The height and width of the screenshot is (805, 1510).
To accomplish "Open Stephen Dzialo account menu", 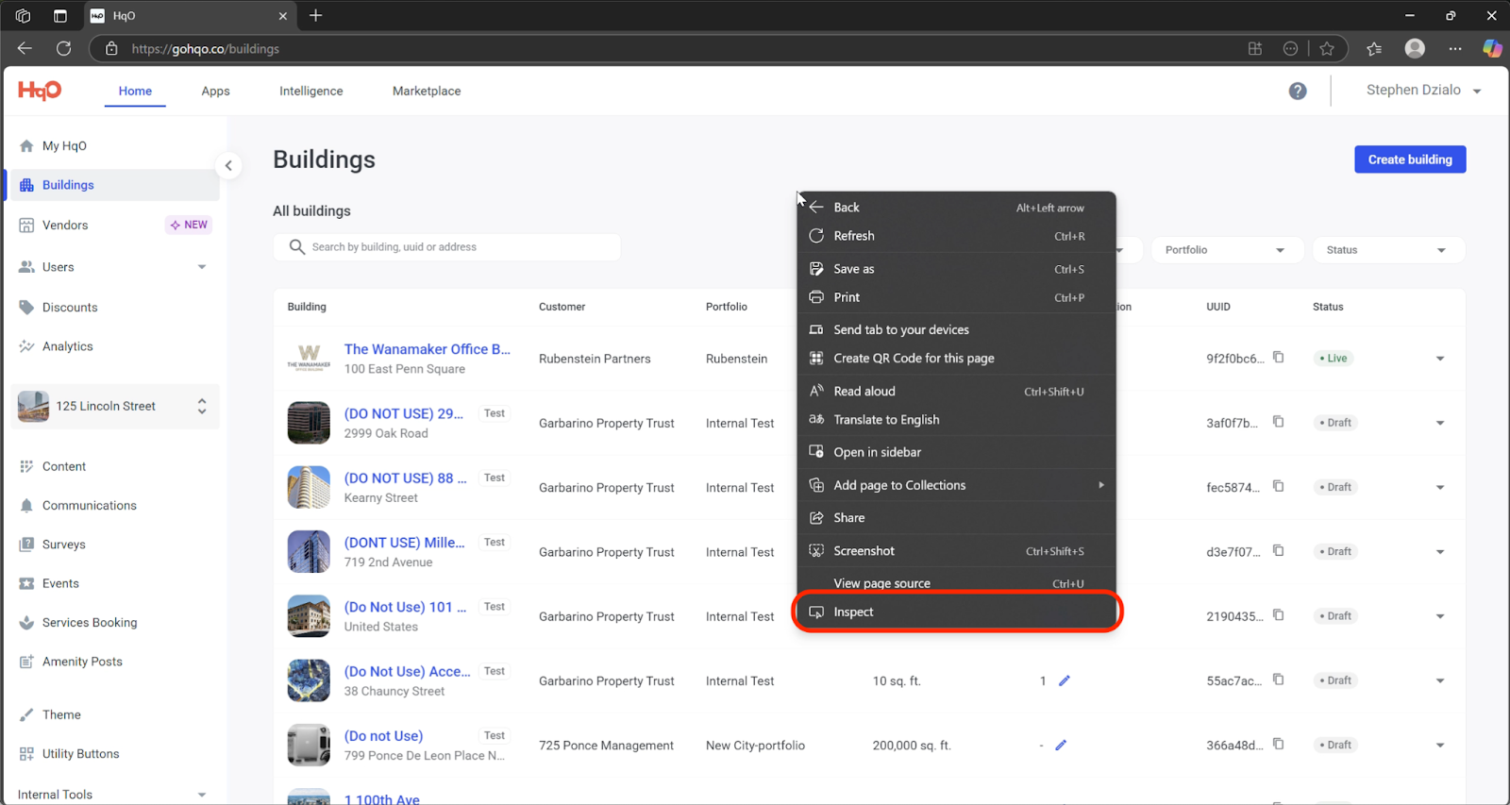I will (x=1423, y=91).
